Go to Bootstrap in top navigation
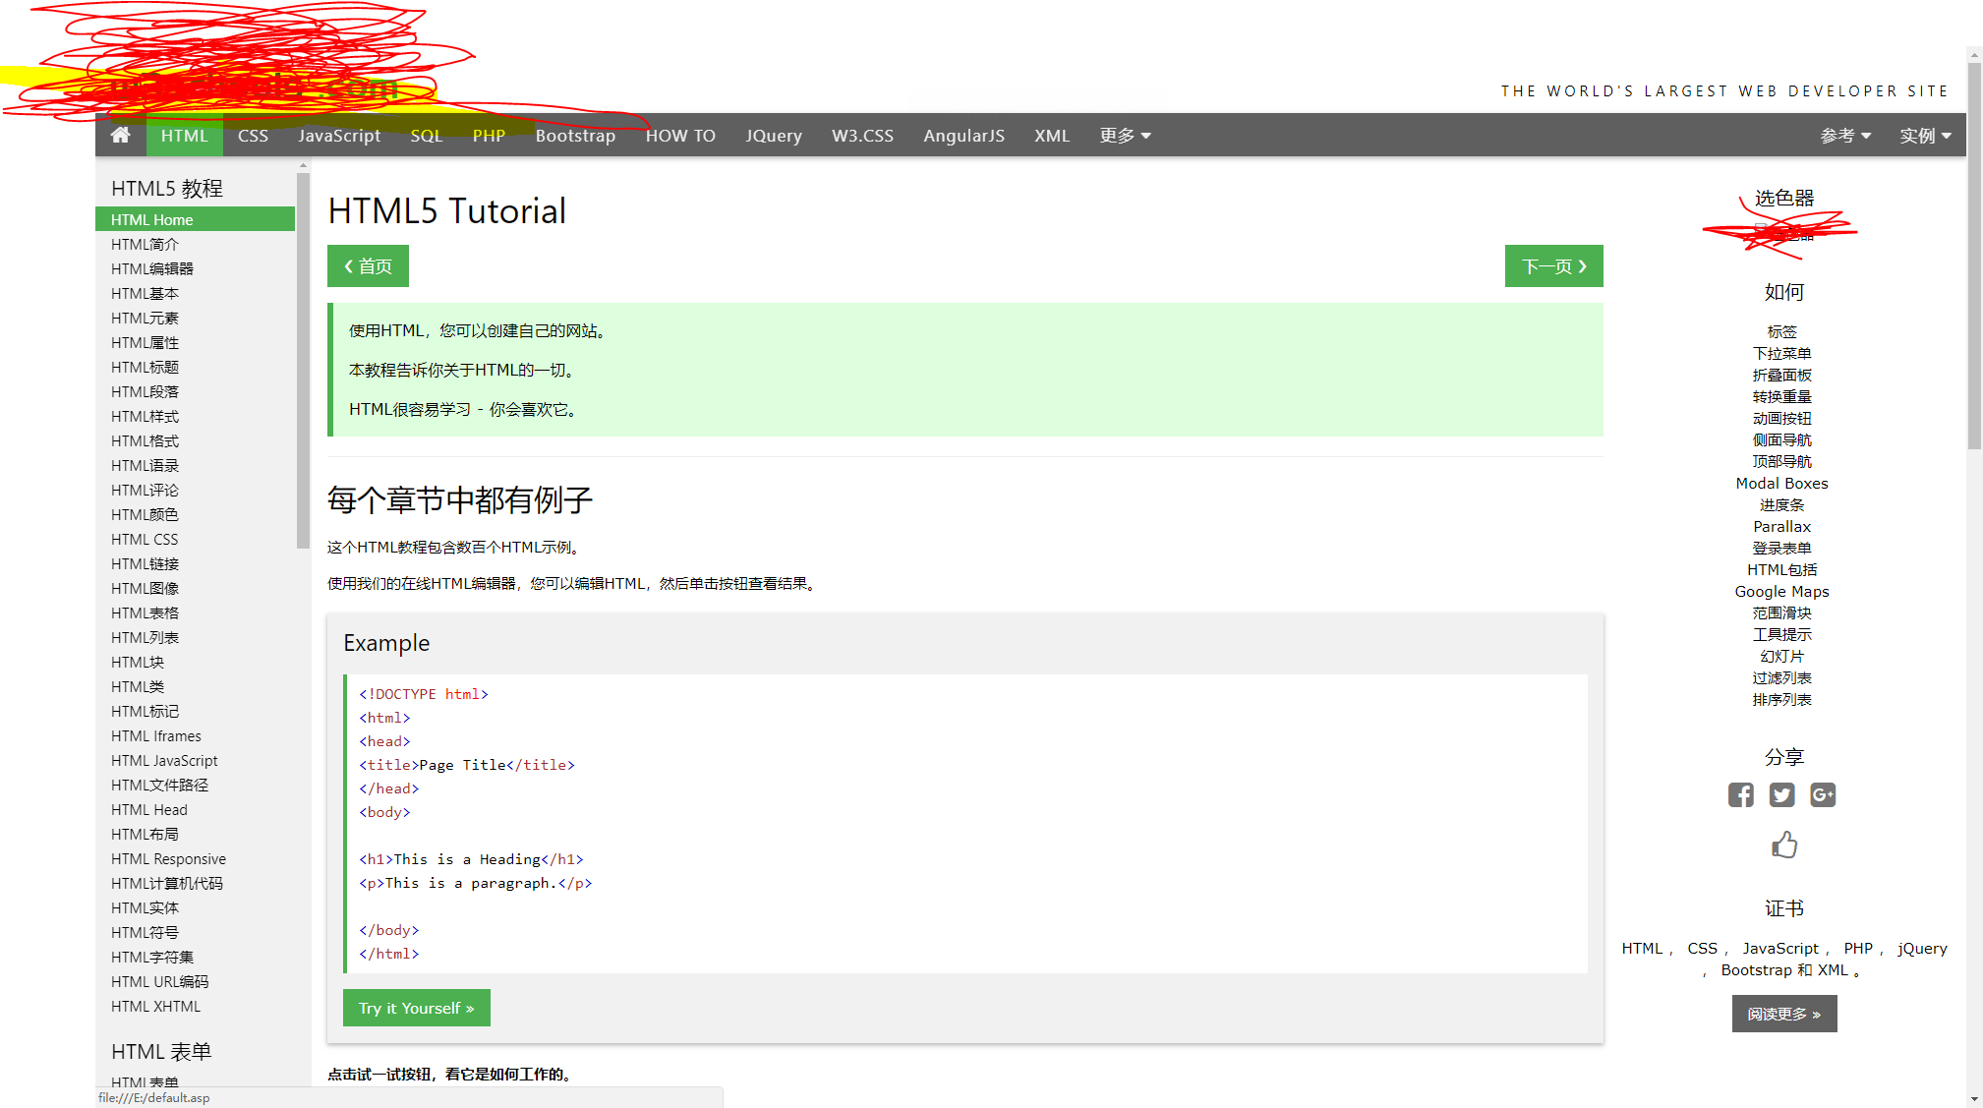Image resolution: width=1983 pixels, height=1108 pixels. click(575, 136)
